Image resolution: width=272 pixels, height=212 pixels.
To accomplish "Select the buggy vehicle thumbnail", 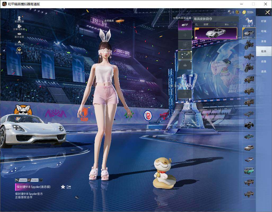I will coord(249,56).
